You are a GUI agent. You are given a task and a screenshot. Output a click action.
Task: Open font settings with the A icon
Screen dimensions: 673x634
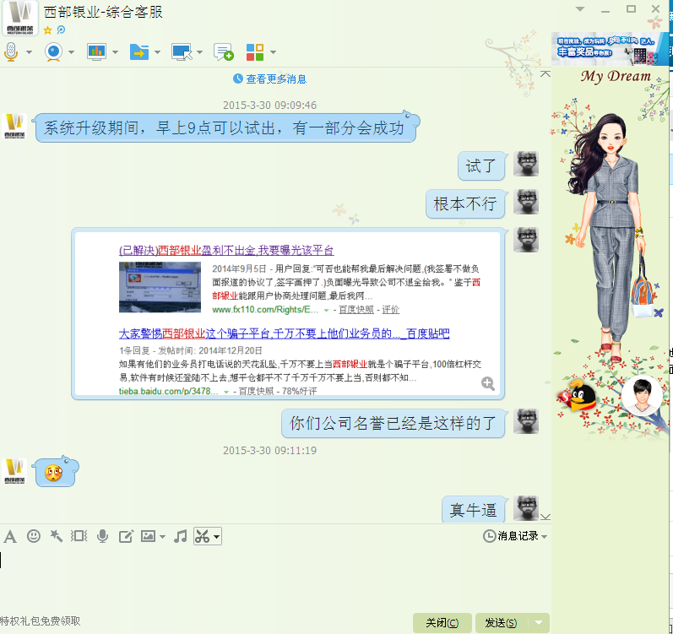10,536
